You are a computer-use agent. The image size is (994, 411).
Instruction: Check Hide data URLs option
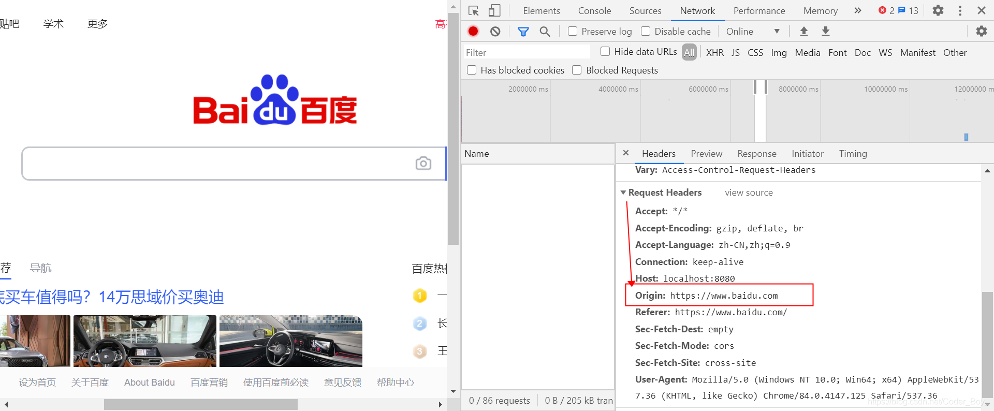tap(605, 51)
